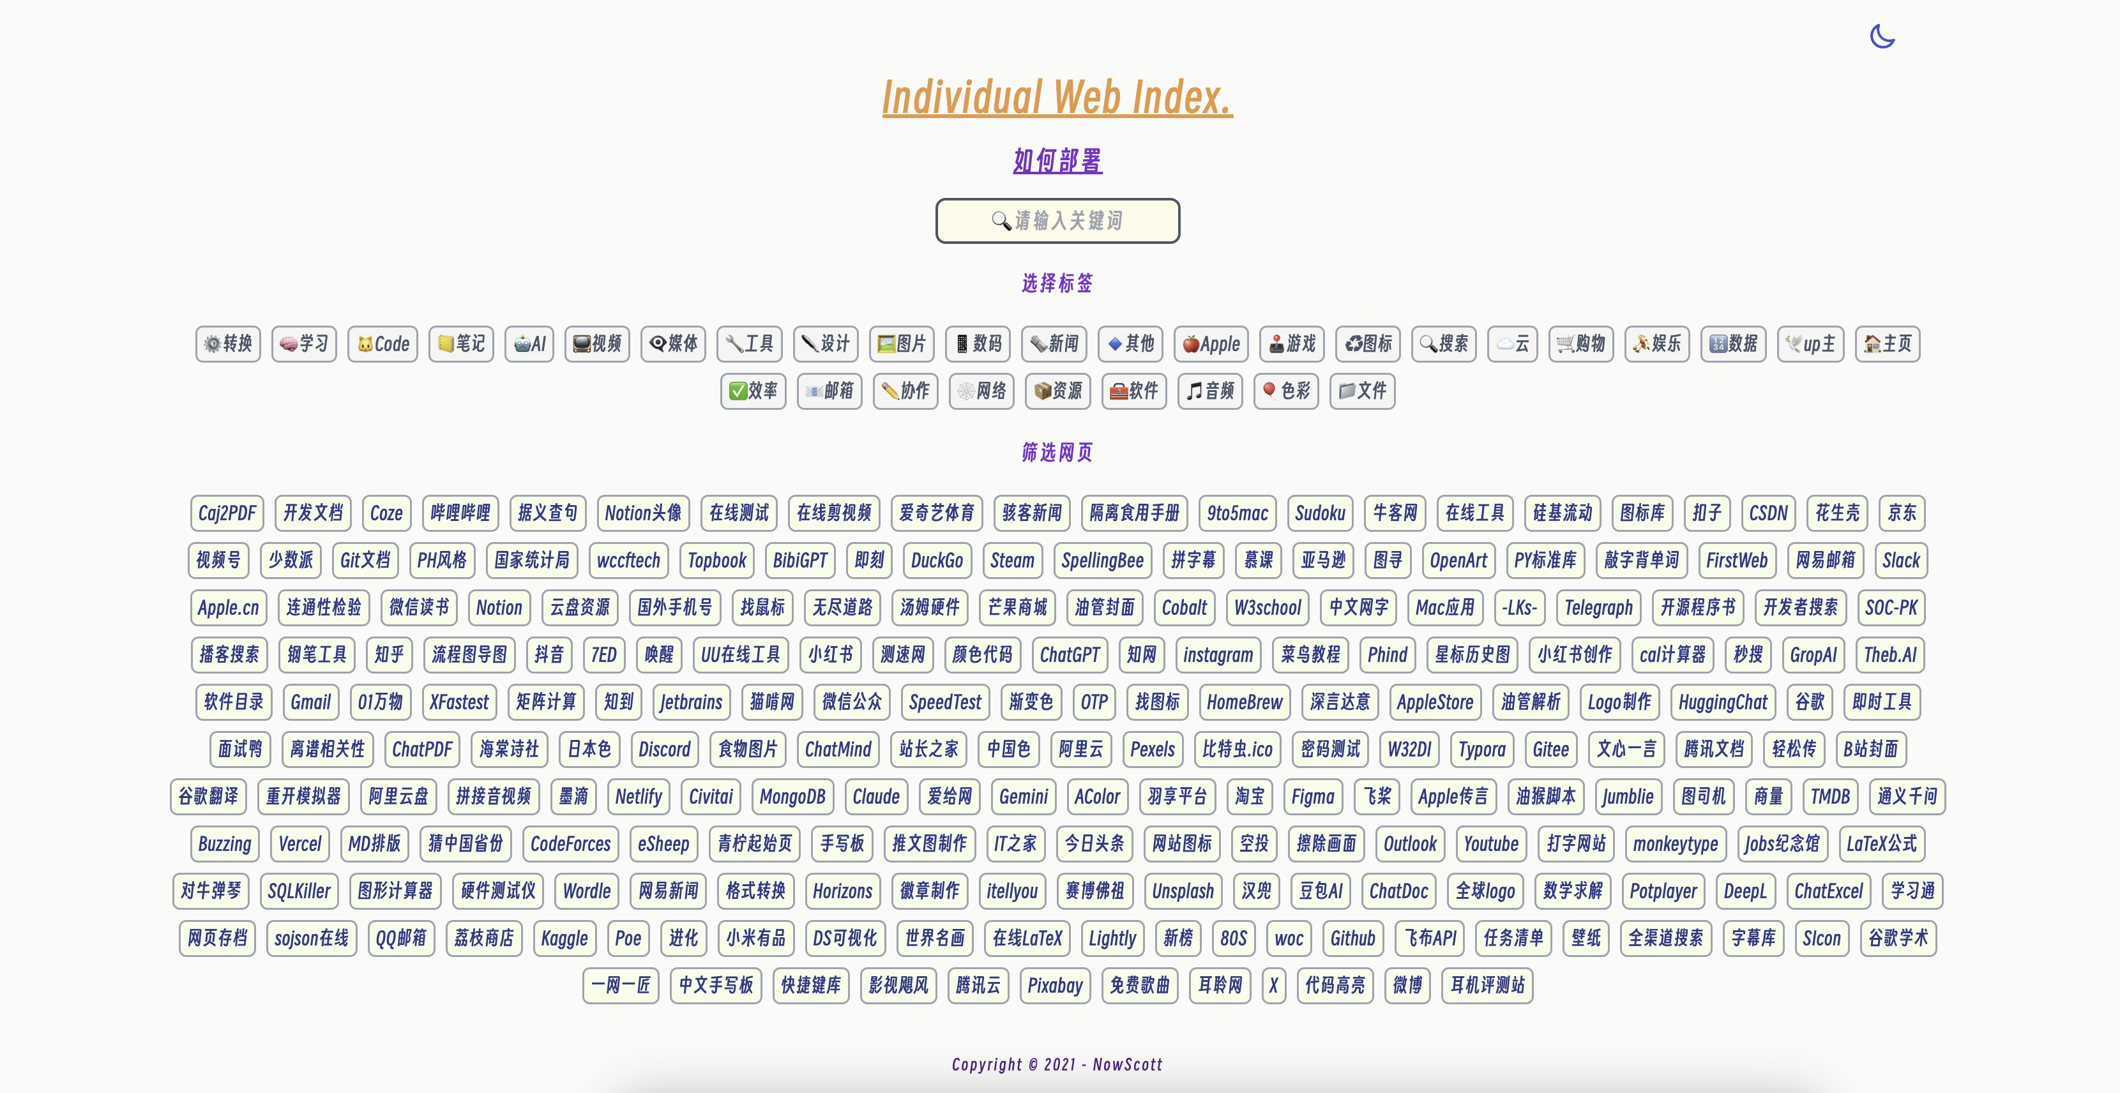
Task: Open the DeepL site button
Action: (x=1745, y=891)
